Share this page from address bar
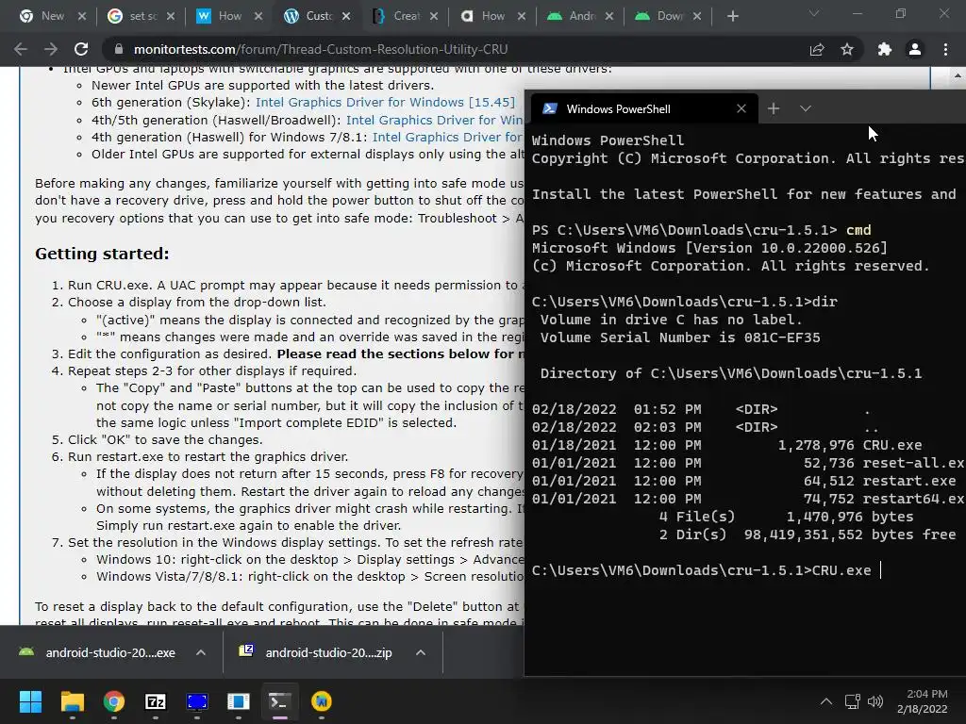Image resolution: width=966 pixels, height=724 pixels. tap(817, 49)
